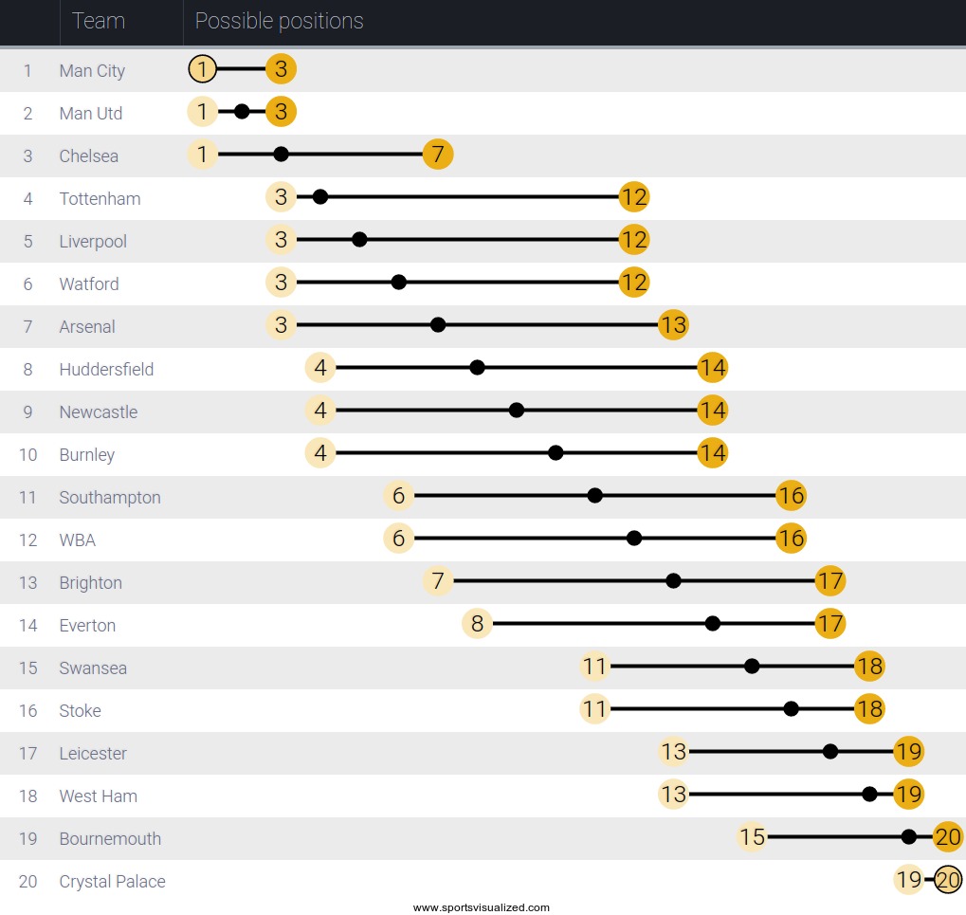Click Chelsea's worst position circle 7
The width and height of the screenshot is (966, 915).
click(438, 155)
